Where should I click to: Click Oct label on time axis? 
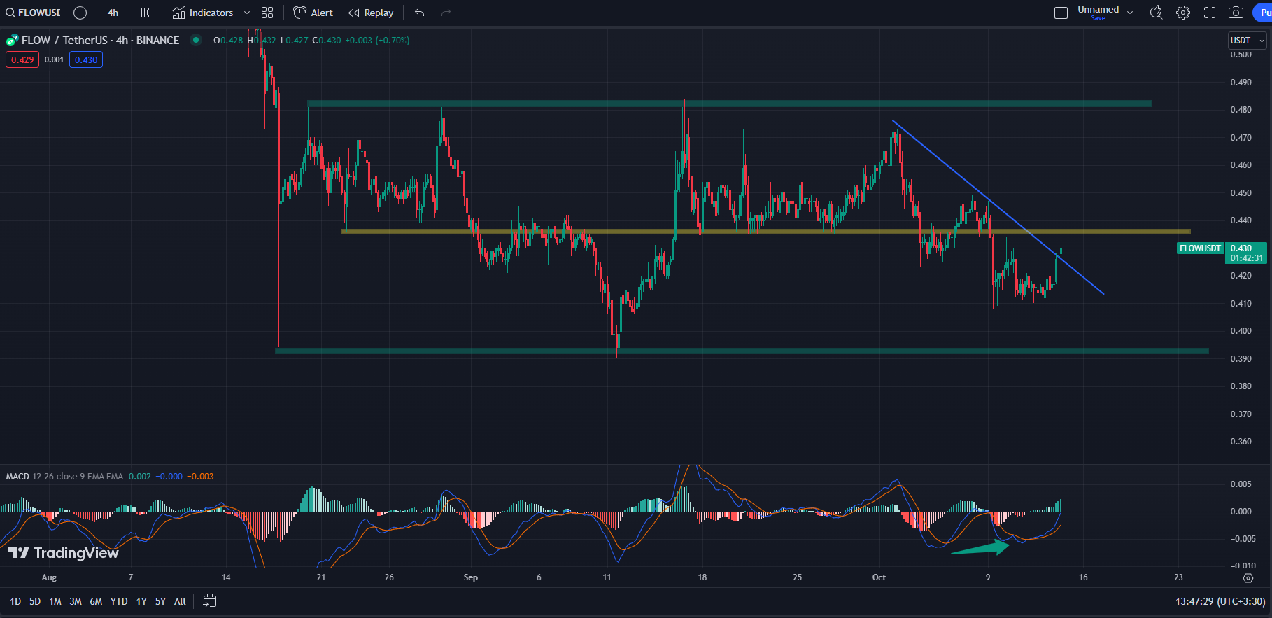pyautogui.click(x=879, y=577)
